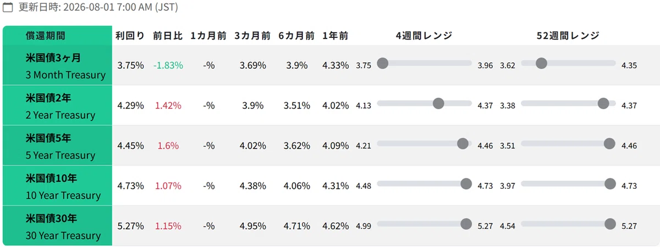Sort by the 利回り column header
This screenshot has width=660, height=247.
point(130,36)
